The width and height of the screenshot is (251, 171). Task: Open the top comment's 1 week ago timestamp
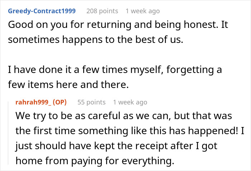pyautogui.click(x=143, y=11)
